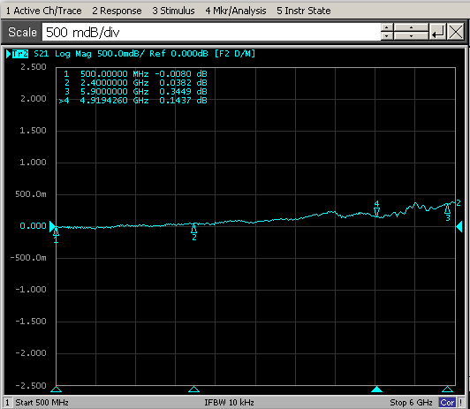Click the Log Mag format label
Viewport: 470px width, 409px height.
73,54
